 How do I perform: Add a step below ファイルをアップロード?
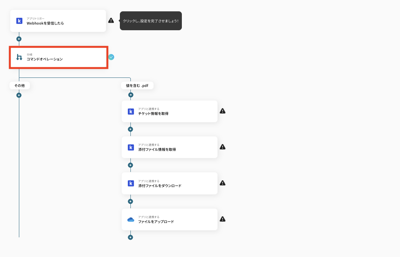(x=130, y=237)
